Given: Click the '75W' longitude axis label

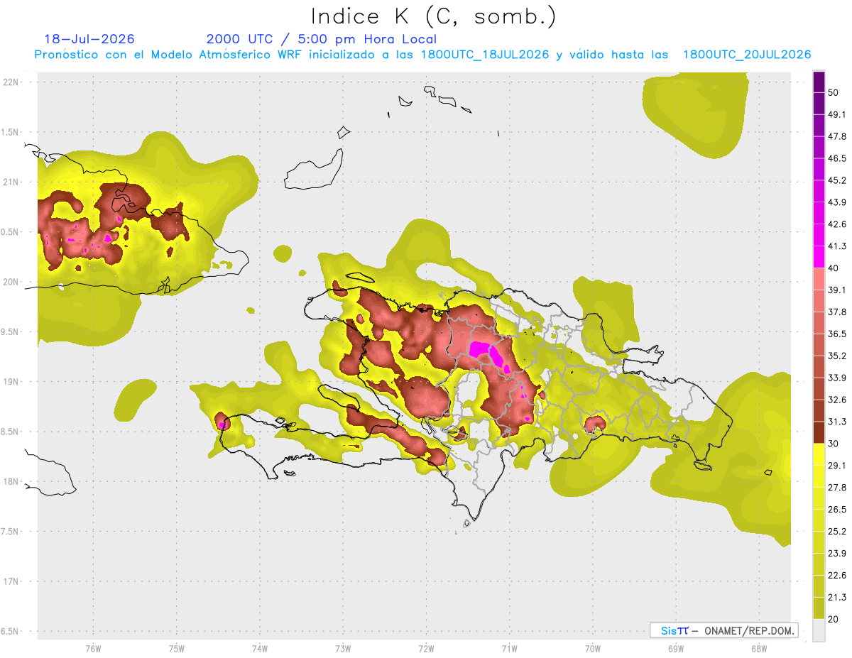Looking at the screenshot, I should point(176,647).
